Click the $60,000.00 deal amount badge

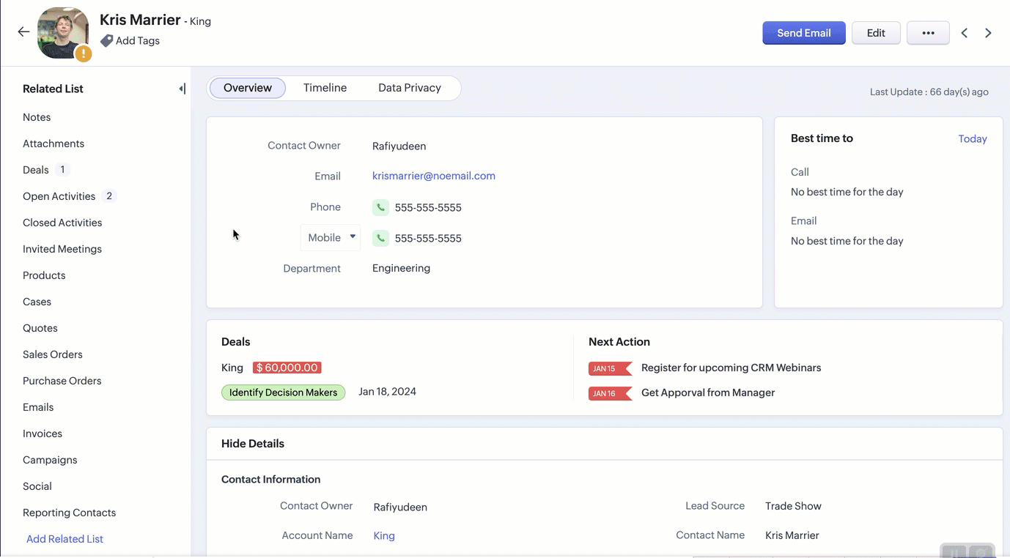tap(287, 368)
